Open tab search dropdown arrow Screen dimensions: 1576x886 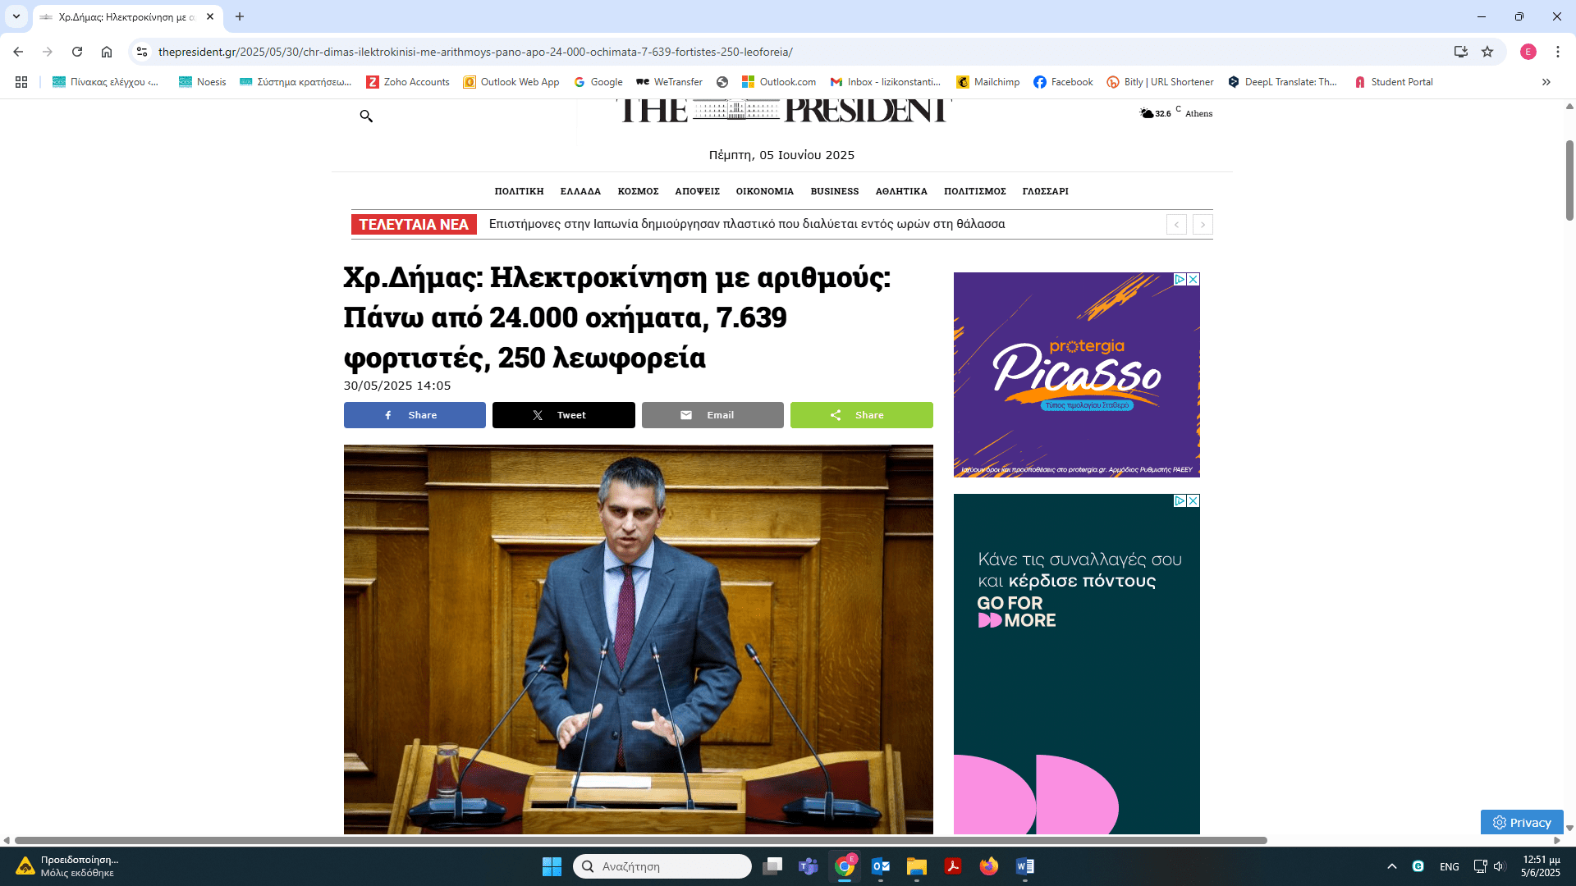click(x=16, y=16)
